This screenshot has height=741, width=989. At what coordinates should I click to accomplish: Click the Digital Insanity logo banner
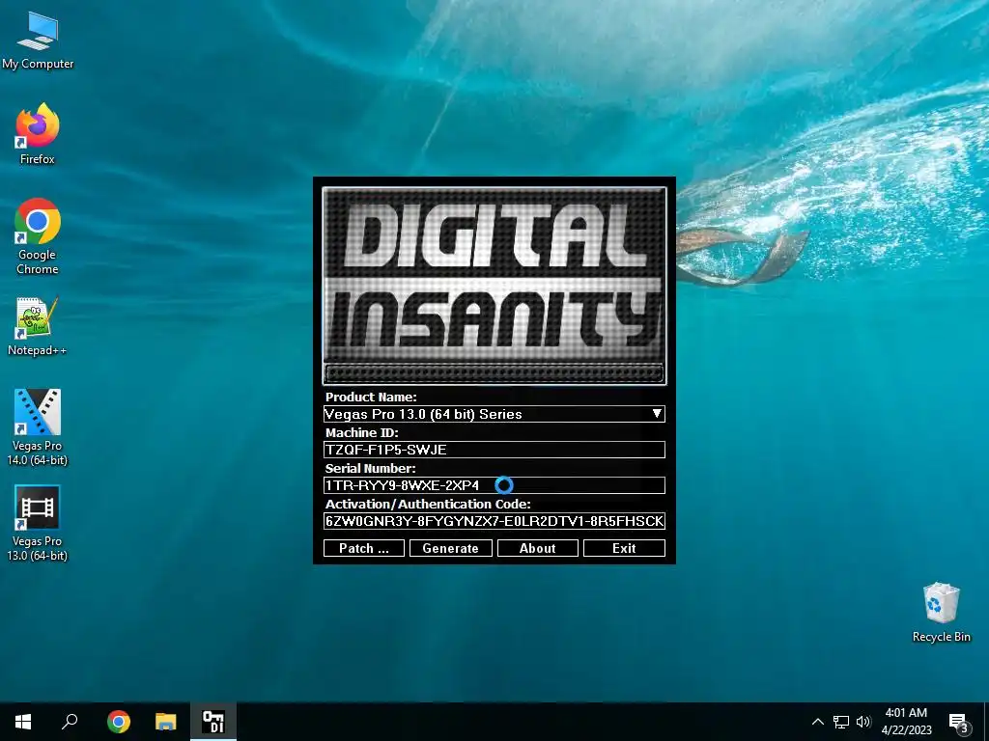[x=494, y=286]
